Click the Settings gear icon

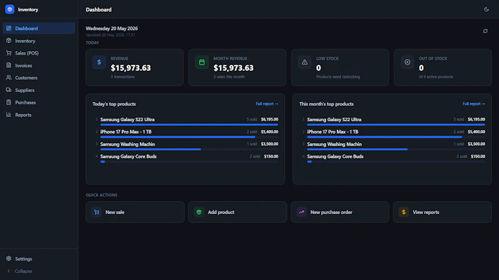9,258
